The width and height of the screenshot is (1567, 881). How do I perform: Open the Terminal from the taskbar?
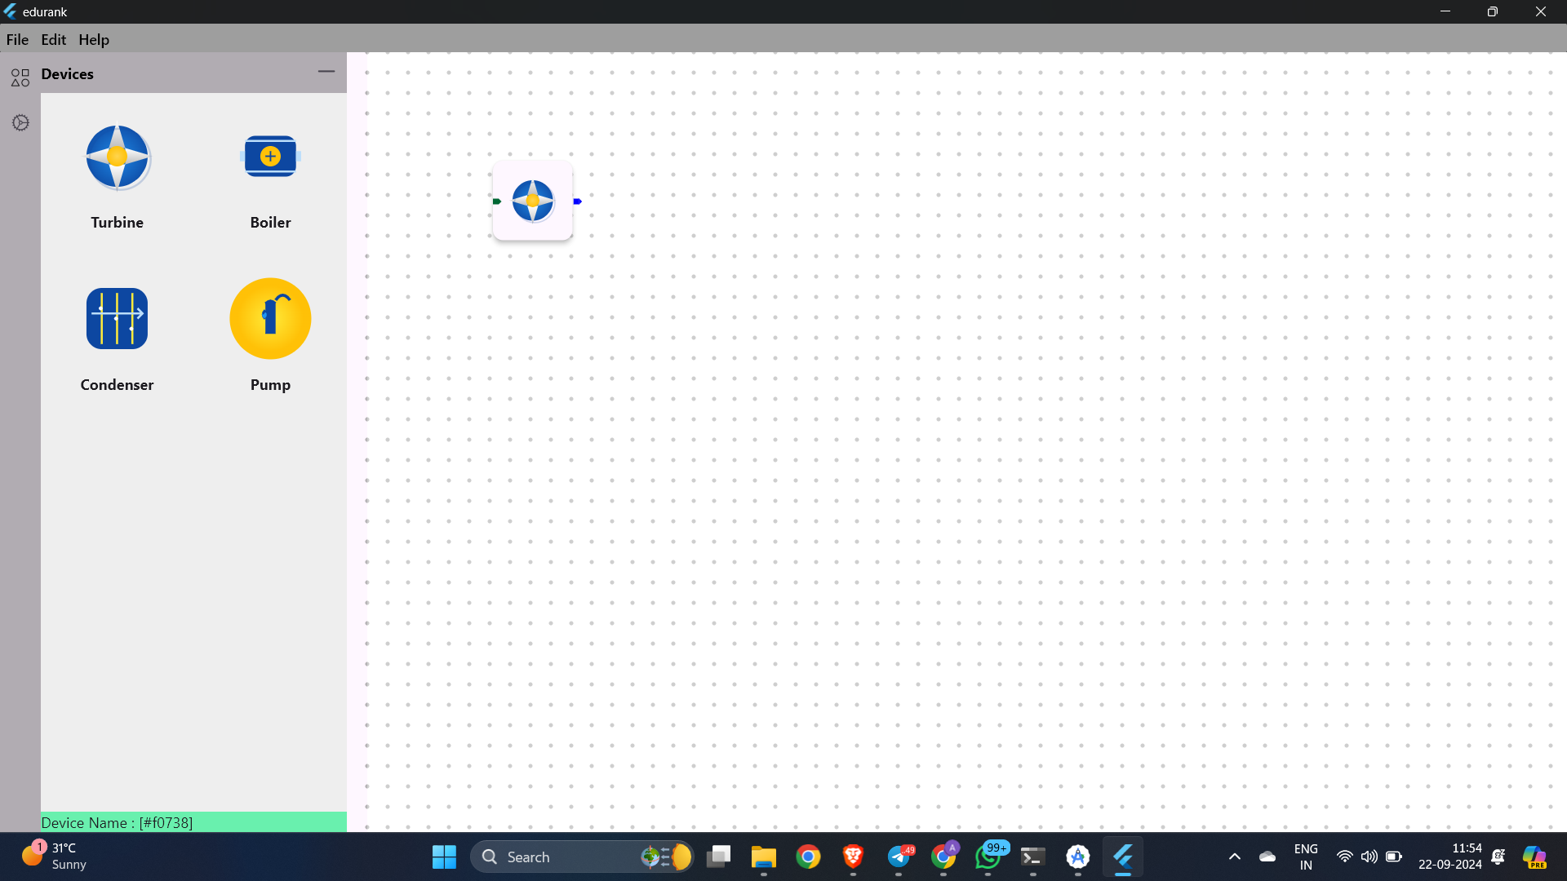tap(1033, 857)
